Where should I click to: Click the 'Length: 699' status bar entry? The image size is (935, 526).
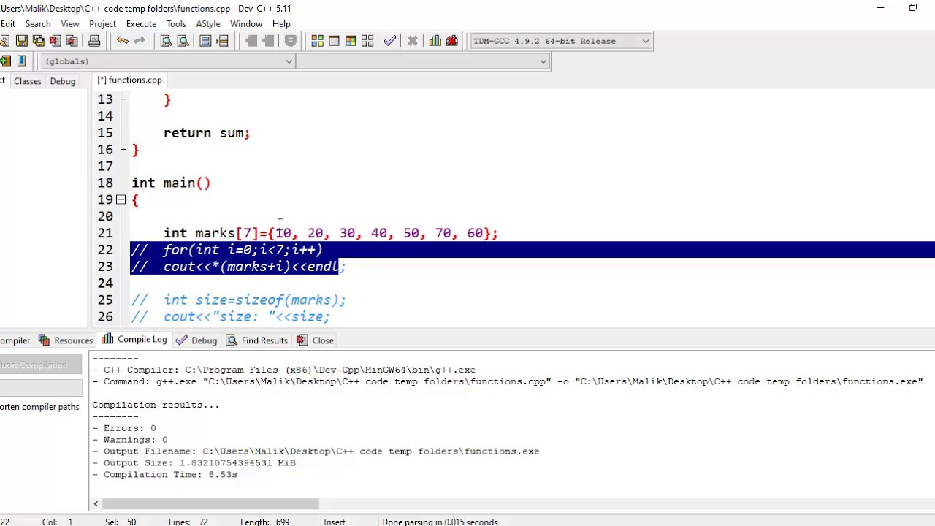(264, 522)
